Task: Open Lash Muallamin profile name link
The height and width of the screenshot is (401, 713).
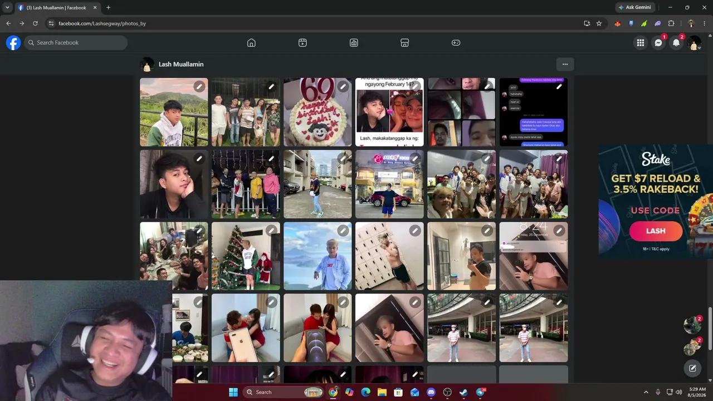Action: pos(181,64)
